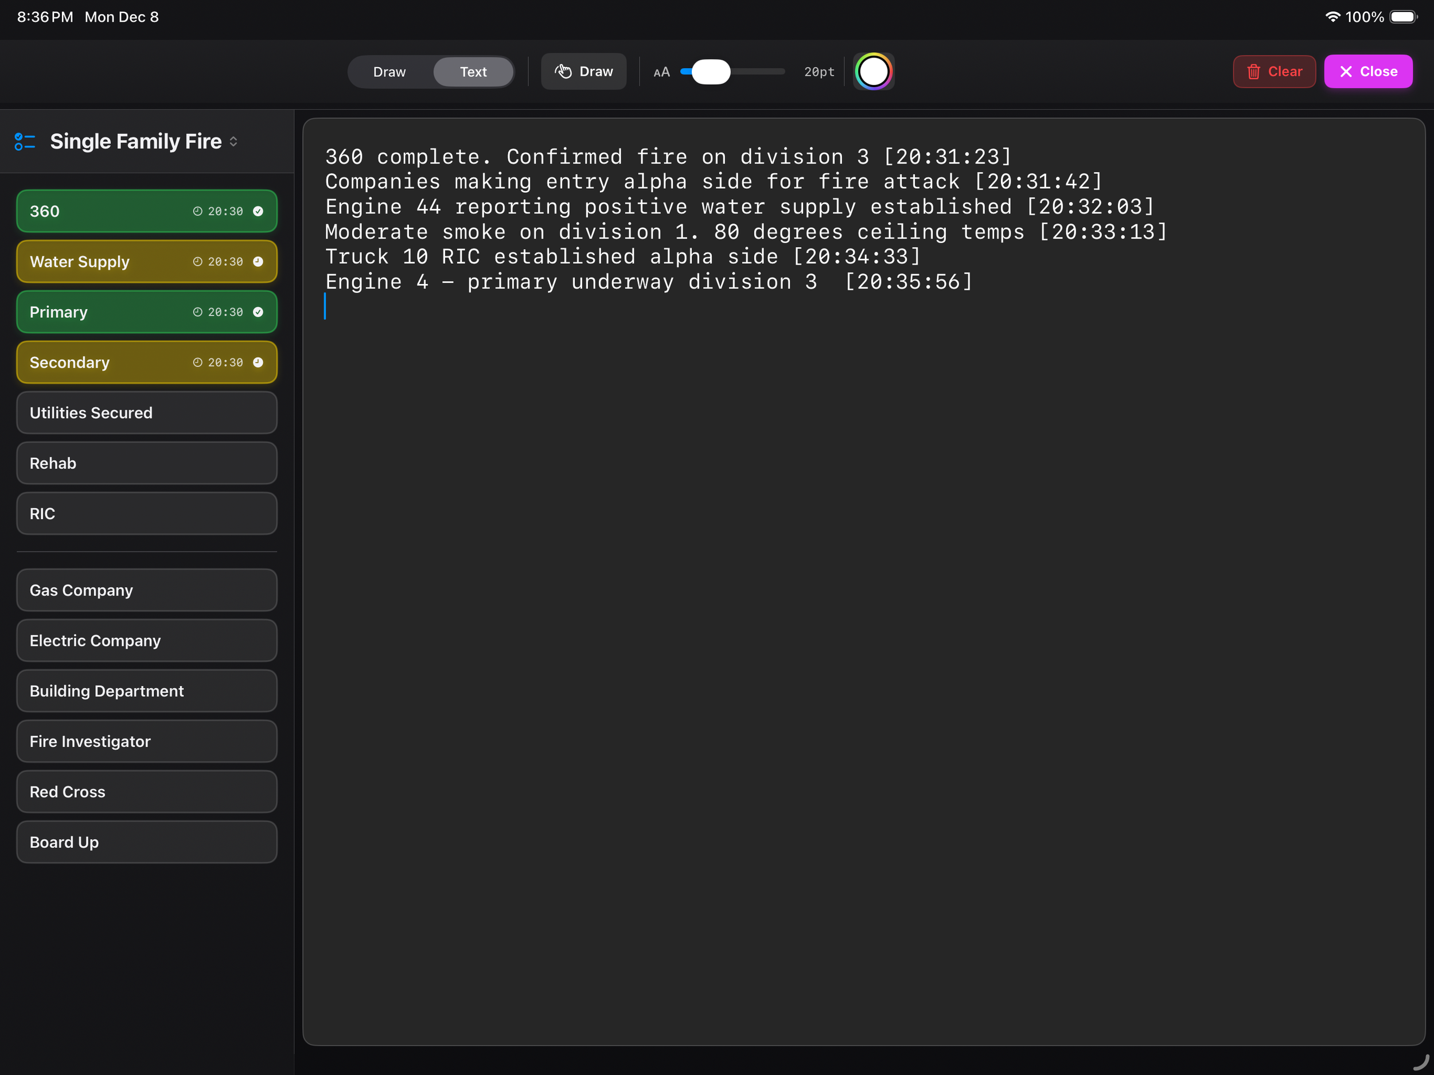Click the clock icon on 360 item
This screenshot has height=1075, width=1434.
(x=198, y=211)
